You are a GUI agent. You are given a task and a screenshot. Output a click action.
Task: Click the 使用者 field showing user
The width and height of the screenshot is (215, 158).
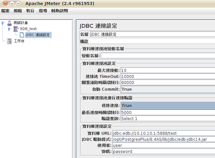(x=164, y=146)
